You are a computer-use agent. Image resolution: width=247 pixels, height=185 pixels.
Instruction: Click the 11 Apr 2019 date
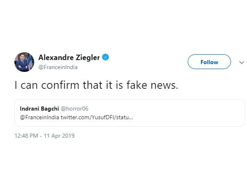pyautogui.click(x=59, y=136)
